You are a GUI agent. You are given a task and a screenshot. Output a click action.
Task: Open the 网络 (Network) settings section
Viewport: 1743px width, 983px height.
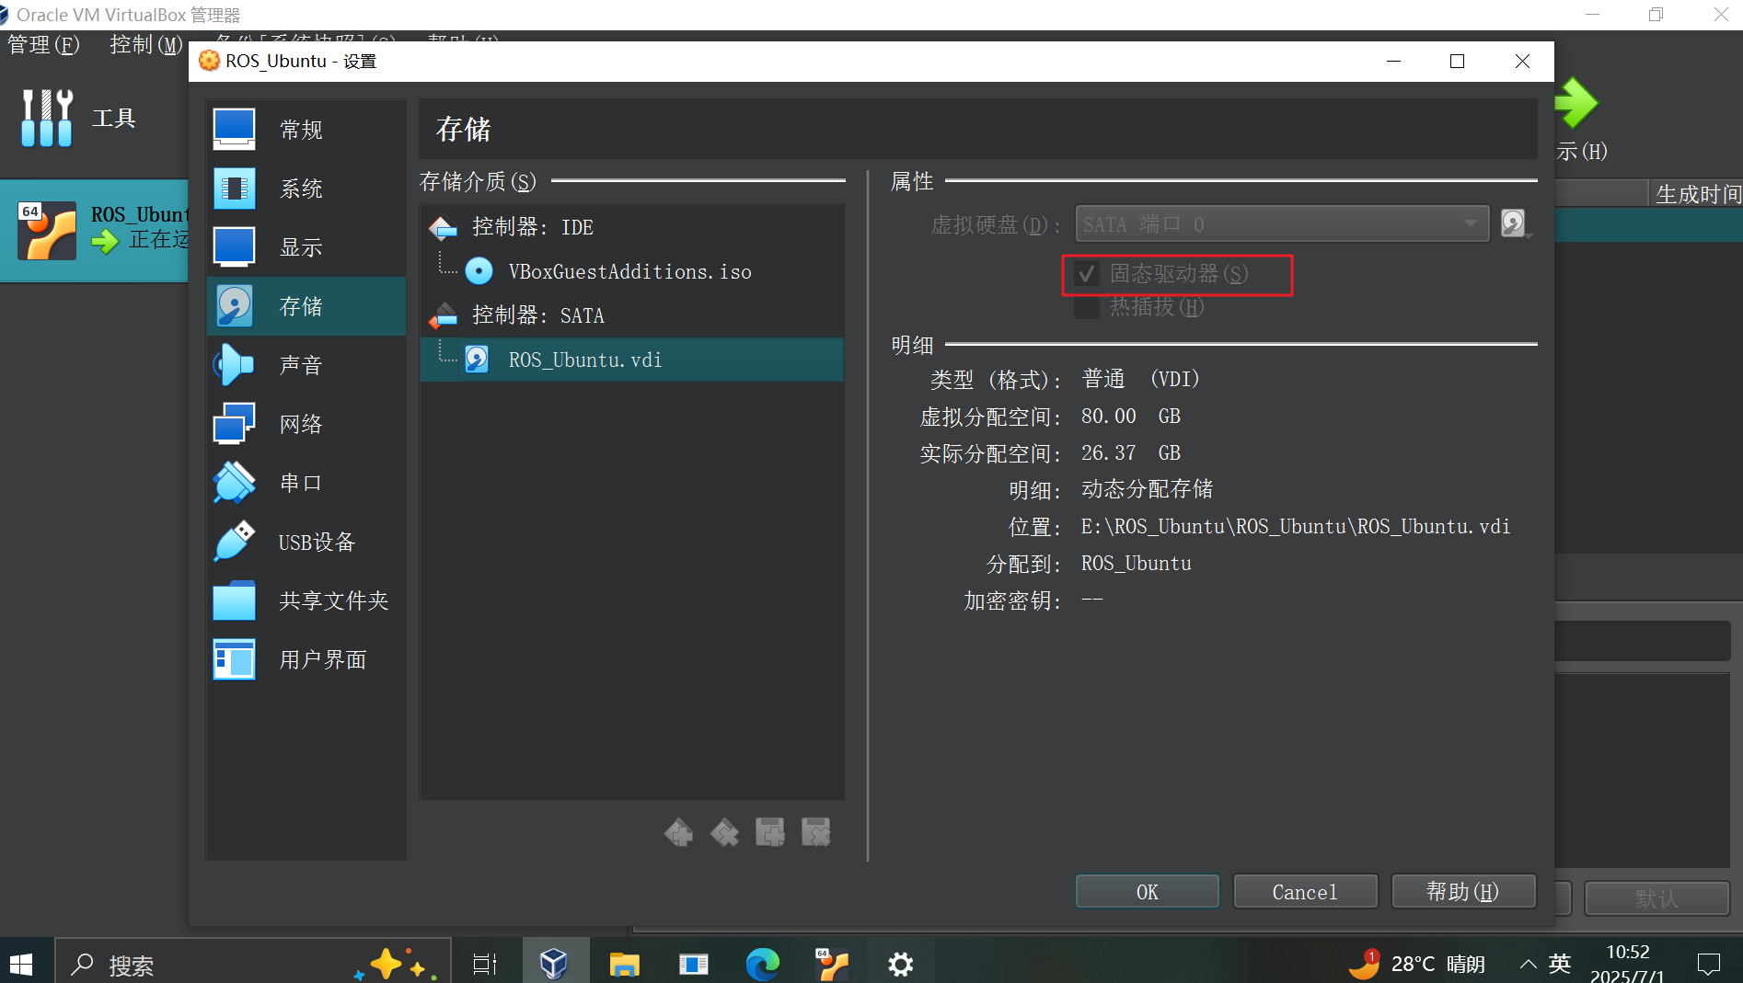(301, 424)
